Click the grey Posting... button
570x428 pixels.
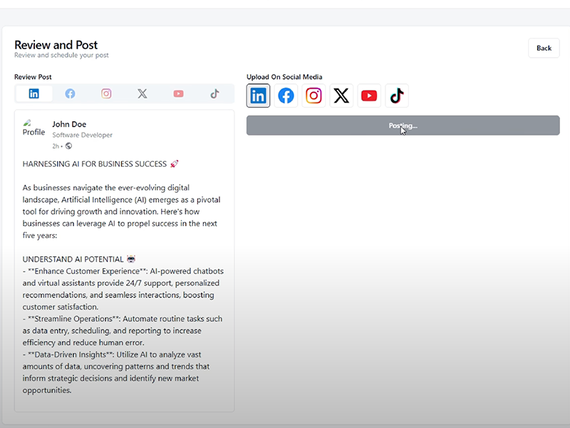coord(403,126)
